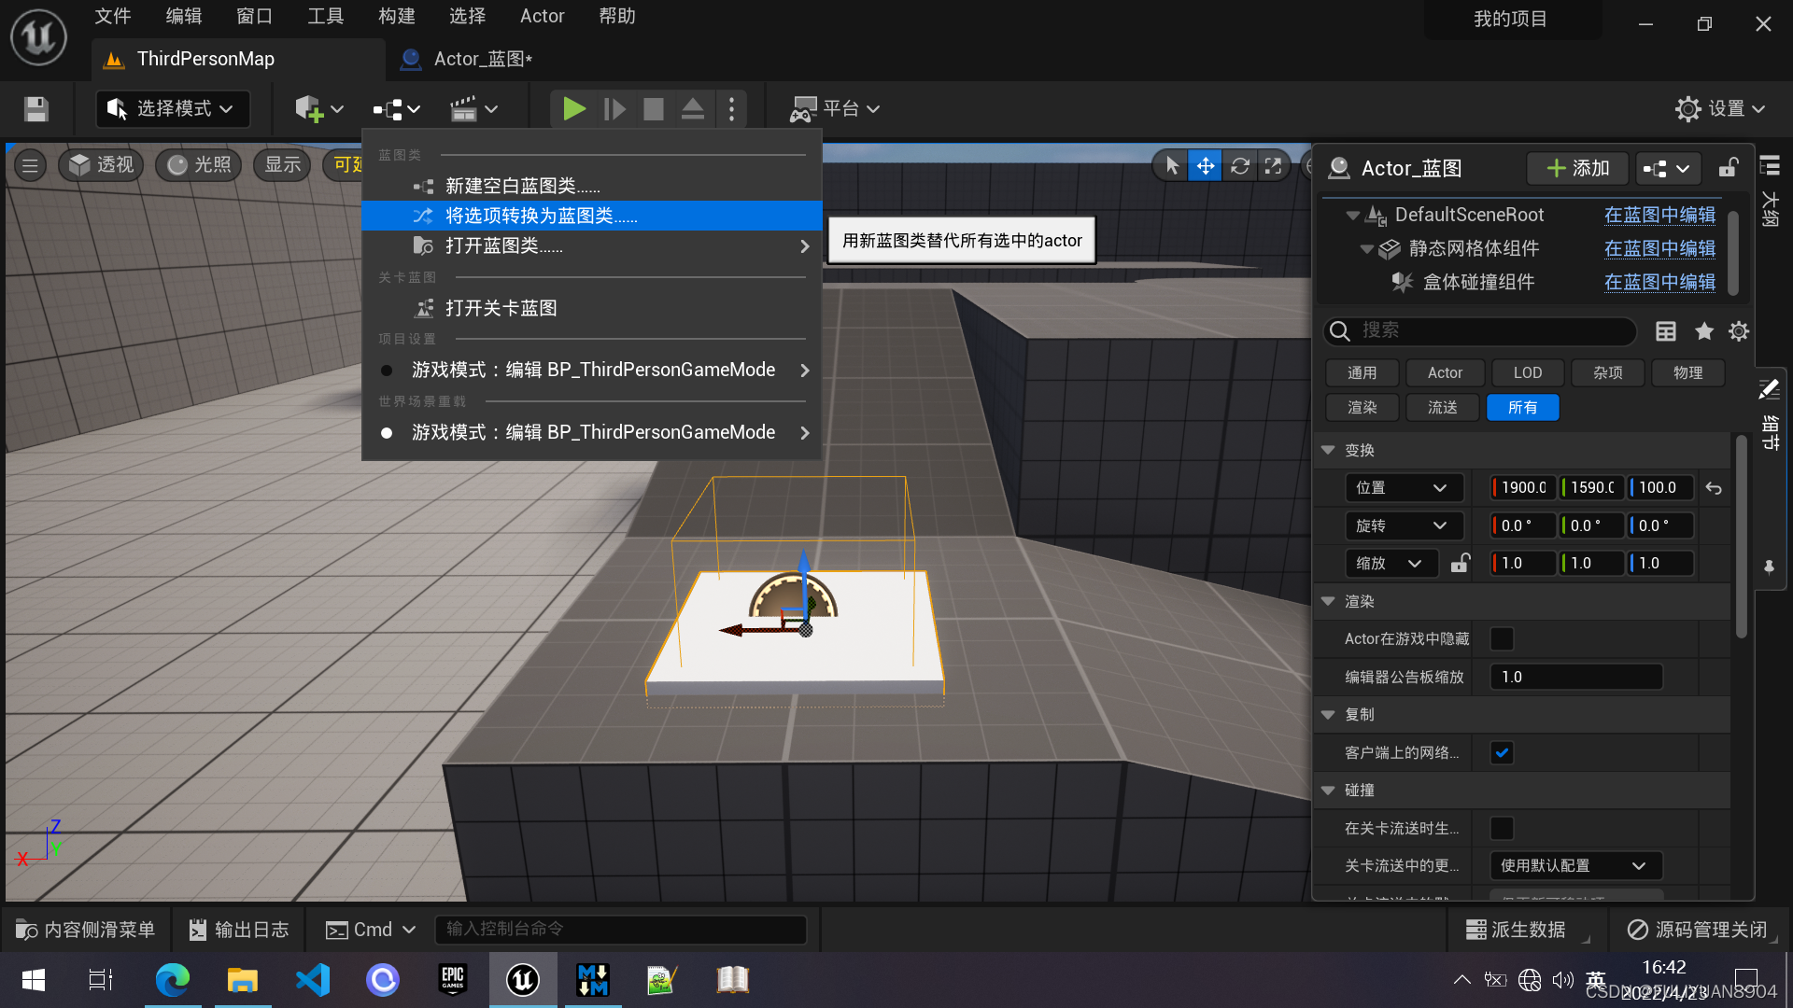Open the property matrix table icon
The width and height of the screenshot is (1793, 1008).
tap(1666, 331)
